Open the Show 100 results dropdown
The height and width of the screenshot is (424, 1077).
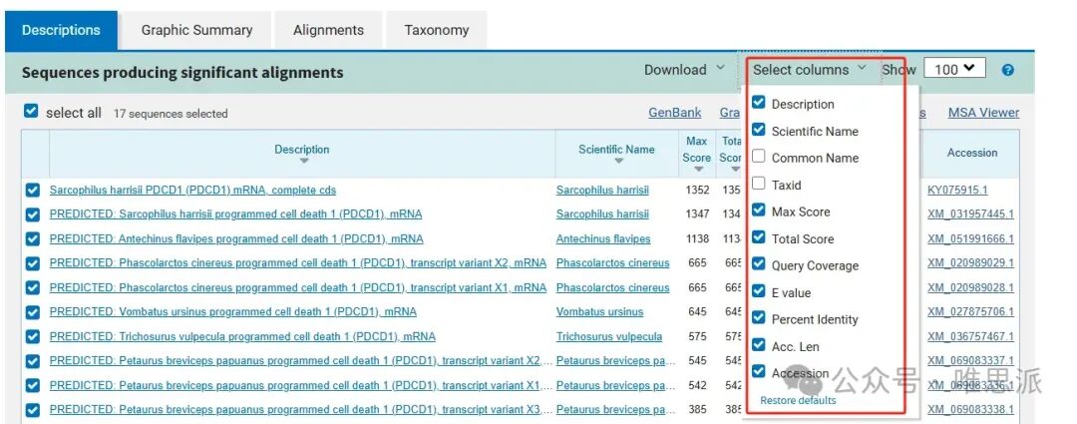click(954, 69)
